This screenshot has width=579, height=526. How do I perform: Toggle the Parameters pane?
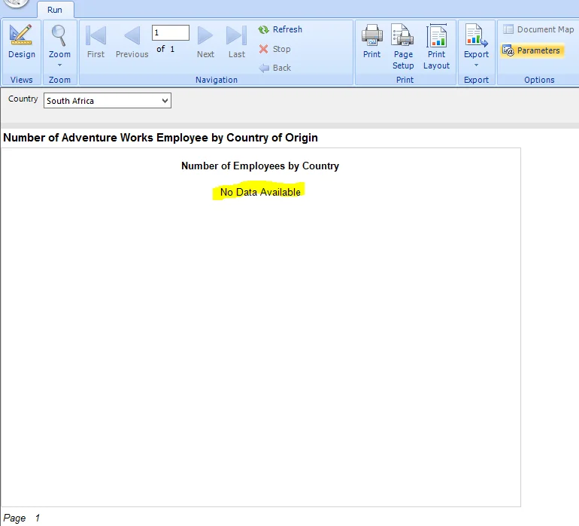click(x=532, y=50)
